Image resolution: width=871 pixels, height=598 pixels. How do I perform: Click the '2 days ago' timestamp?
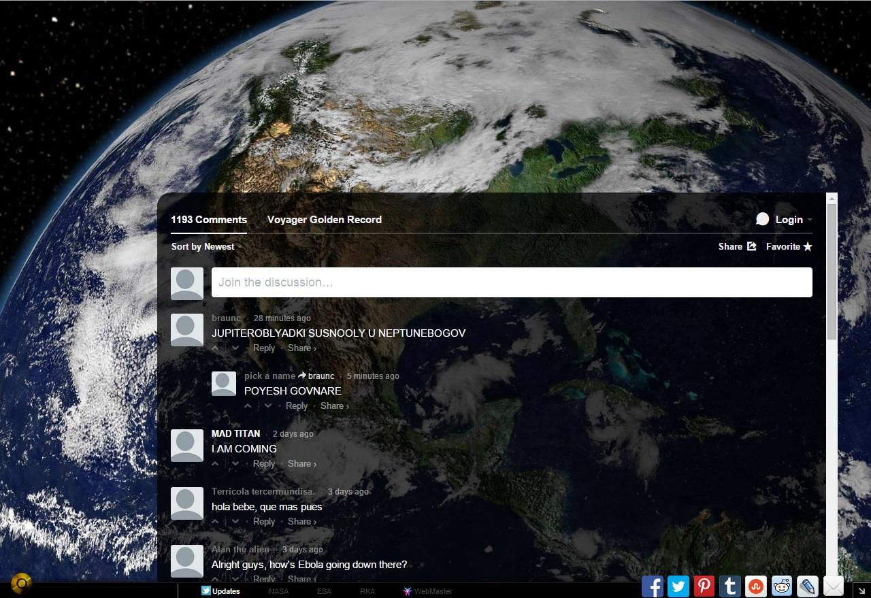tap(293, 433)
